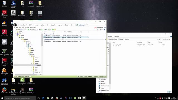Click the OpenIV search input field
This screenshot has height=100, width=178.
[x=95, y=25]
